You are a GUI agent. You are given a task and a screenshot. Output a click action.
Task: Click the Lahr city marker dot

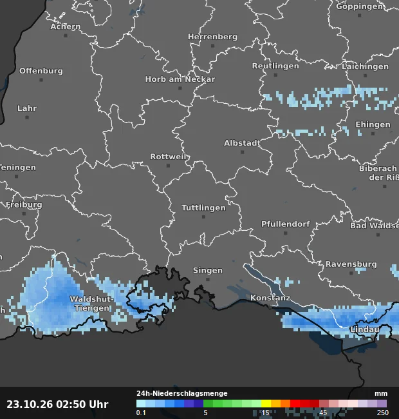27,117
